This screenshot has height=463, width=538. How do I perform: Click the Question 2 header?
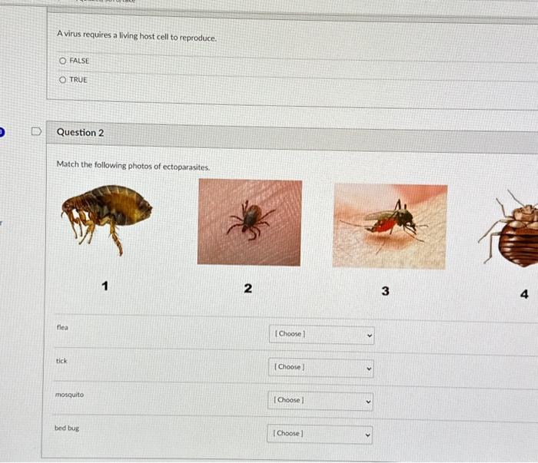pos(80,133)
